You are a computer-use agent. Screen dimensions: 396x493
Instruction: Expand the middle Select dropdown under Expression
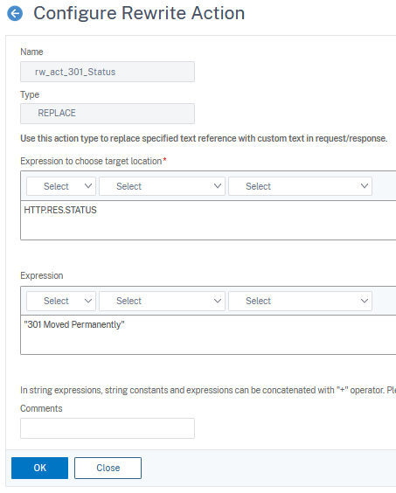(x=162, y=301)
